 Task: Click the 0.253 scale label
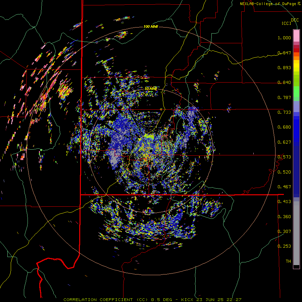(x=284, y=246)
